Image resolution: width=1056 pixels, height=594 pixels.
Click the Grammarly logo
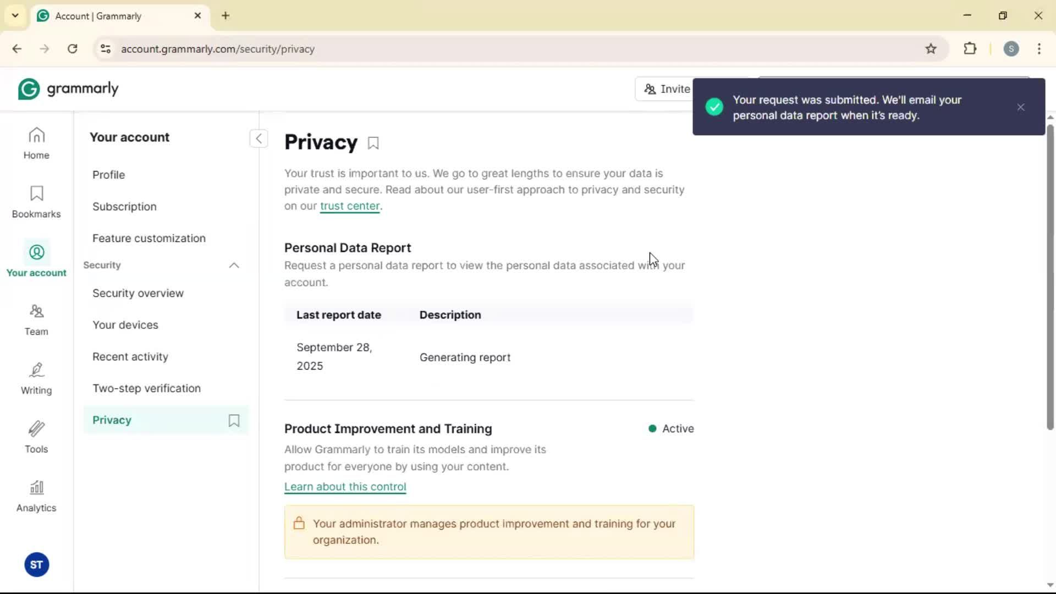68,89
